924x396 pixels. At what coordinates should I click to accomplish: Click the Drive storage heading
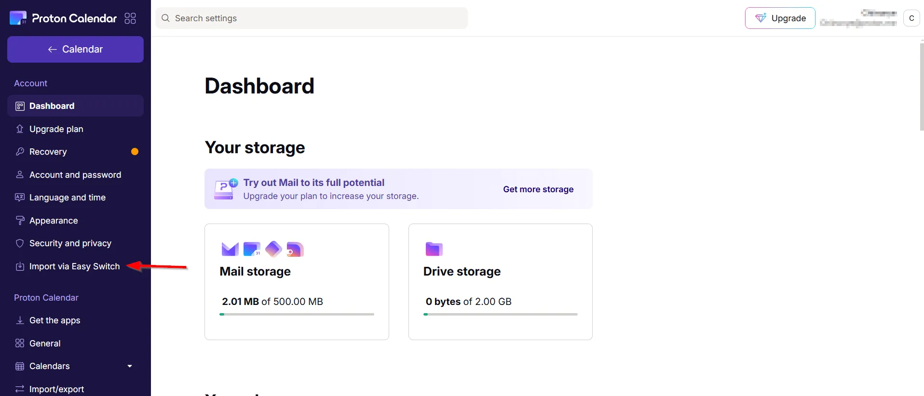click(462, 272)
